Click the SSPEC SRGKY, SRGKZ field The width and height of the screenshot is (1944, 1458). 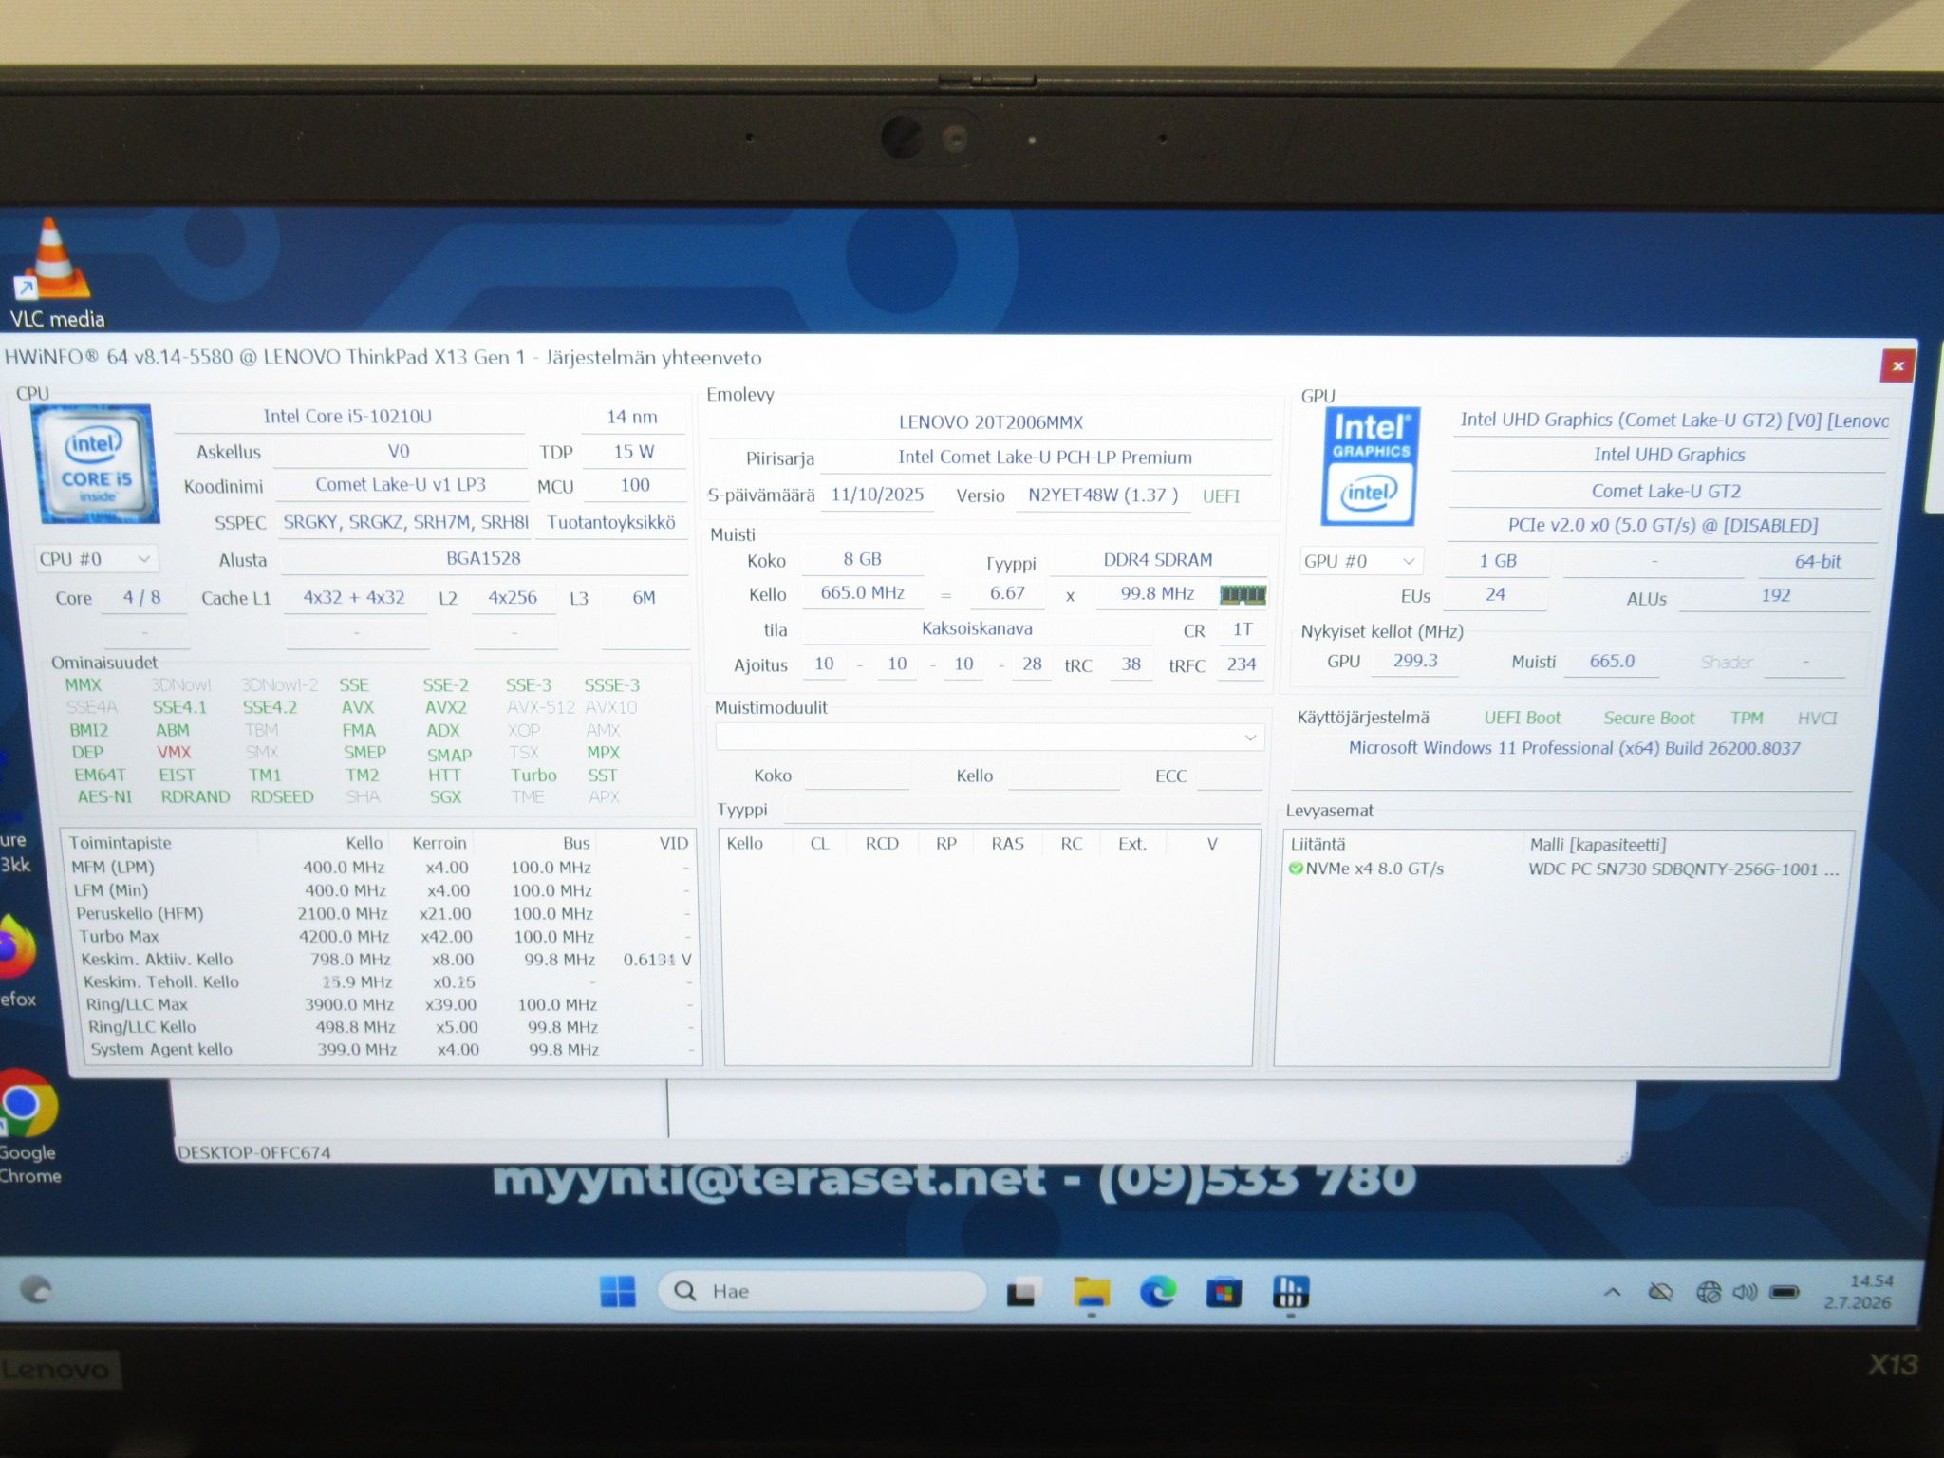point(405,522)
